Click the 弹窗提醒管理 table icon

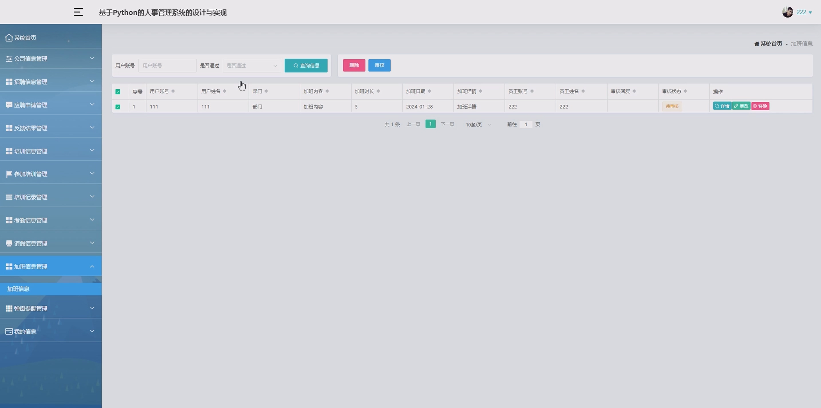tap(9, 309)
